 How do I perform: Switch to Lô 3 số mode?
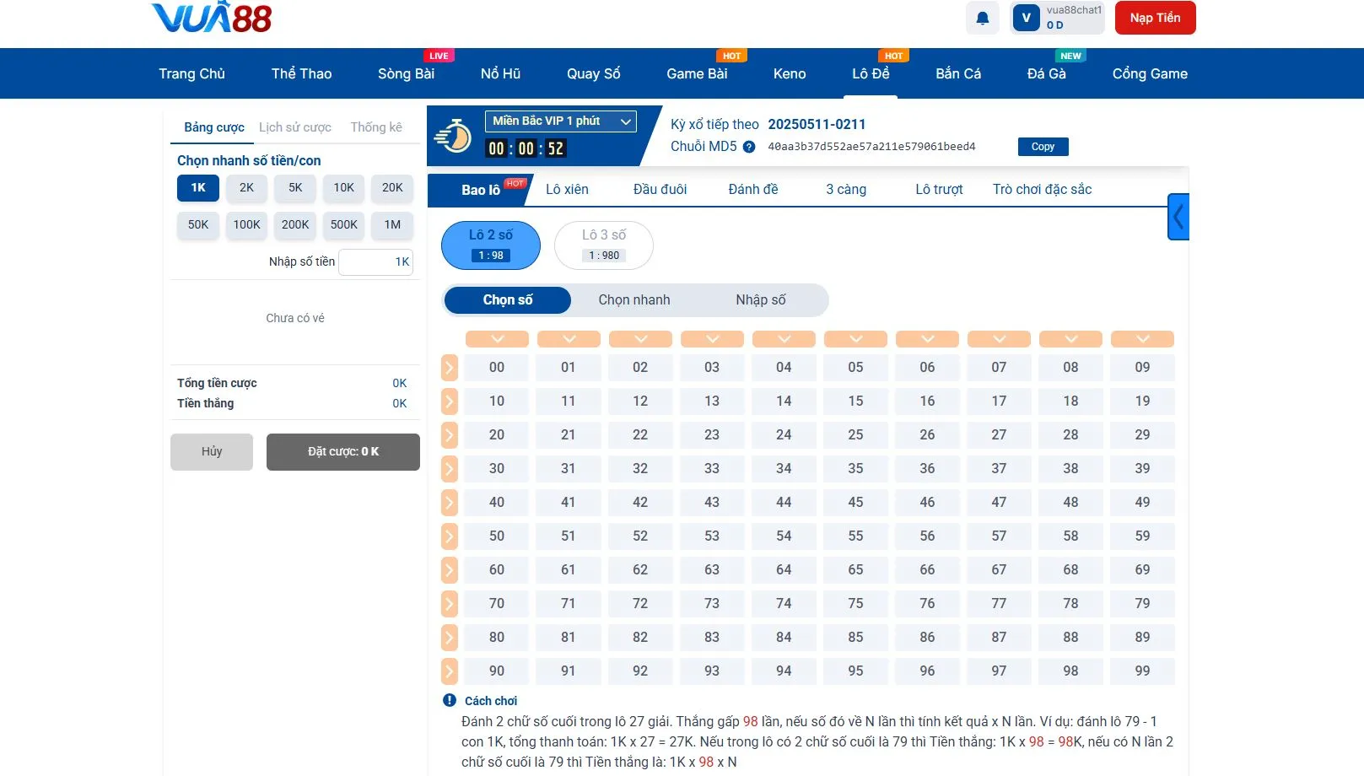pos(603,245)
